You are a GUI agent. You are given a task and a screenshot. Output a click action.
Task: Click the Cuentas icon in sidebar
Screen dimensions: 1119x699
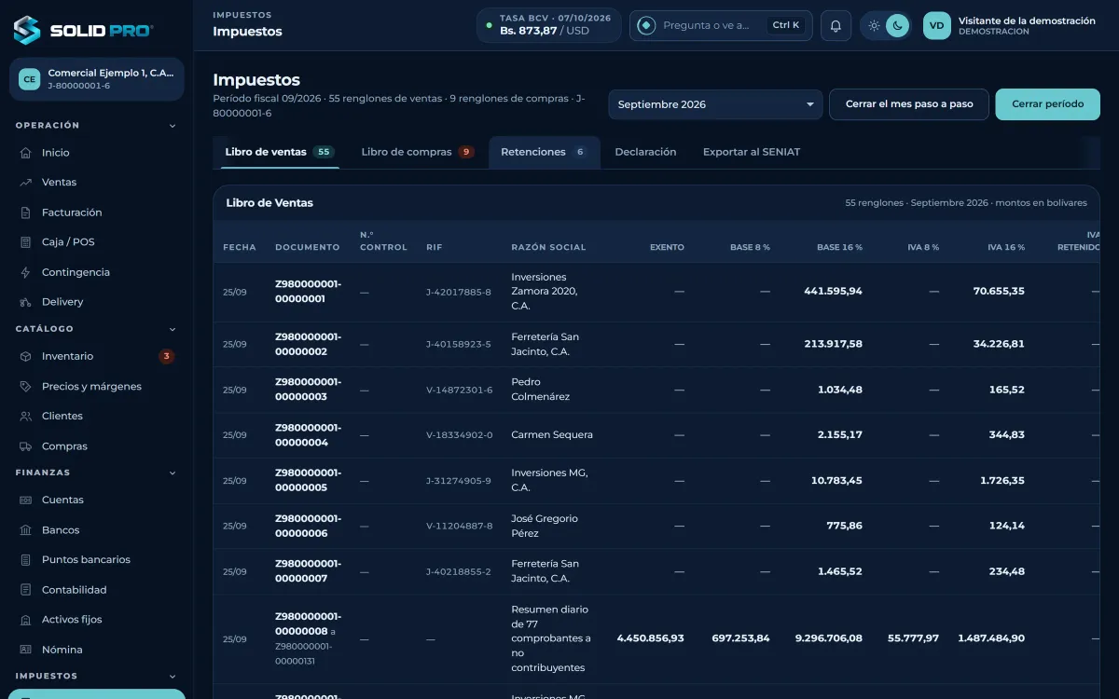coord(26,500)
